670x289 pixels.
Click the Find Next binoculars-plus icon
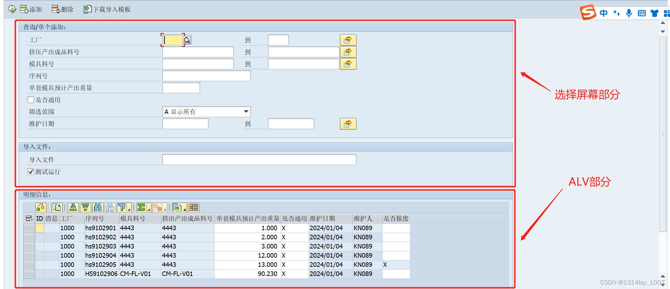[x=110, y=208]
